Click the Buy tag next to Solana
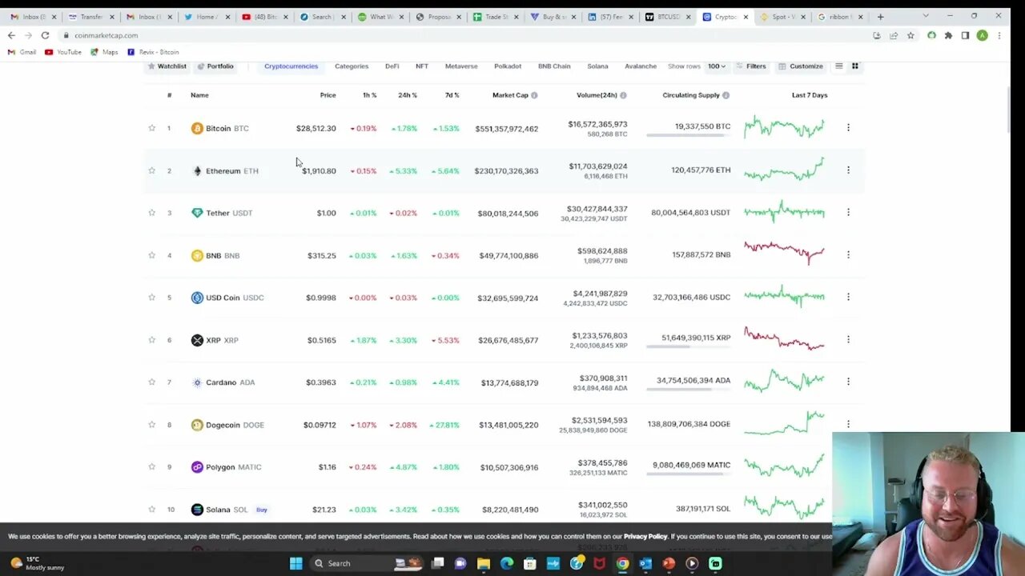Image resolution: width=1025 pixels, height=576 pixels. [x=262, y=510]
